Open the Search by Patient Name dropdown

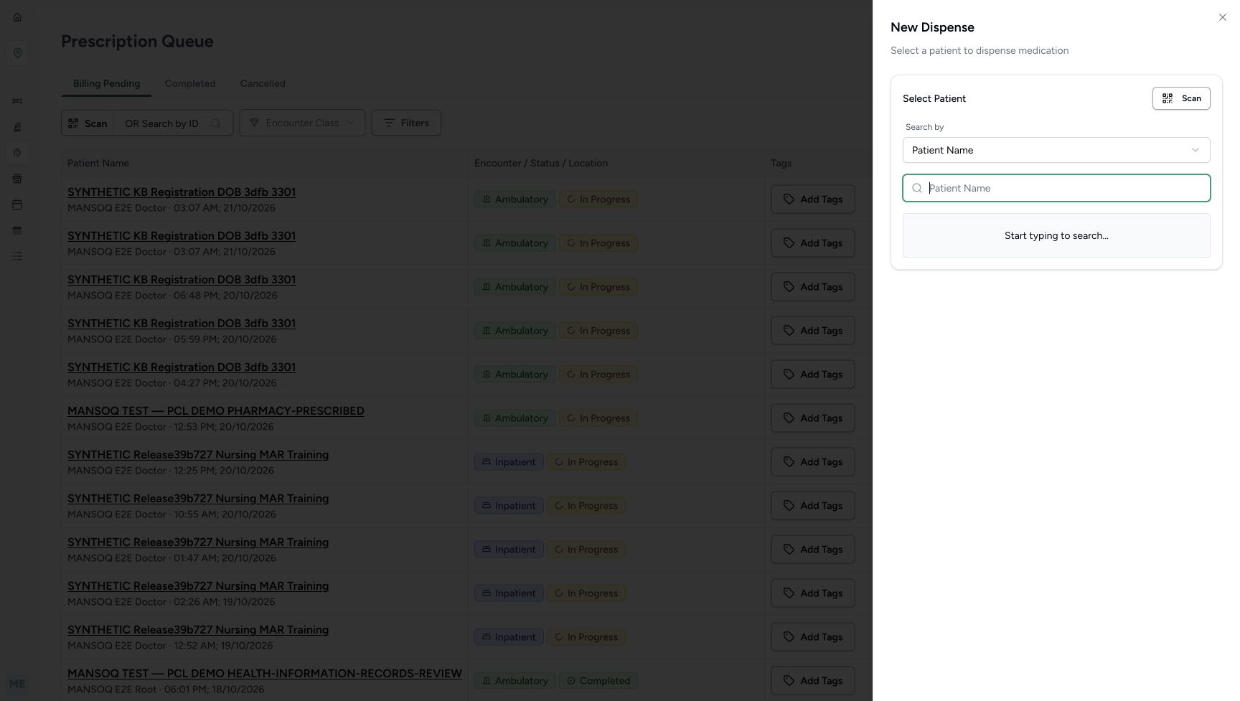(x=1056, y=150)
